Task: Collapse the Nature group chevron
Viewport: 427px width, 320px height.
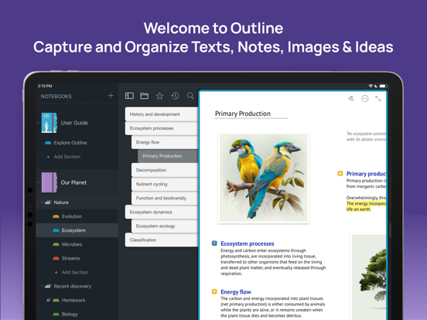Action: click(43, 203)
